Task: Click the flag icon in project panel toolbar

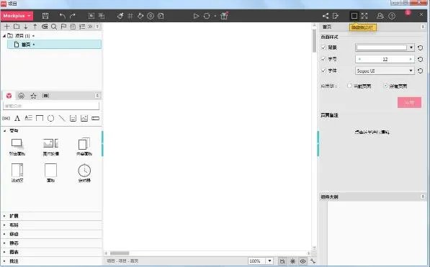Action: [63, 27]
